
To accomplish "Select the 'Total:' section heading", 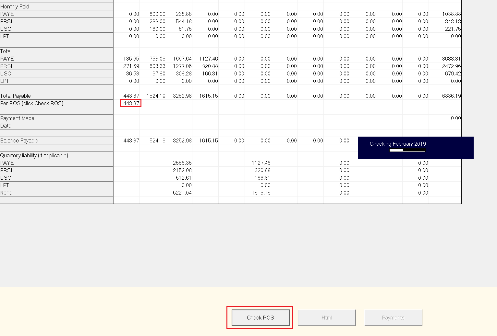I will (6, 51).
